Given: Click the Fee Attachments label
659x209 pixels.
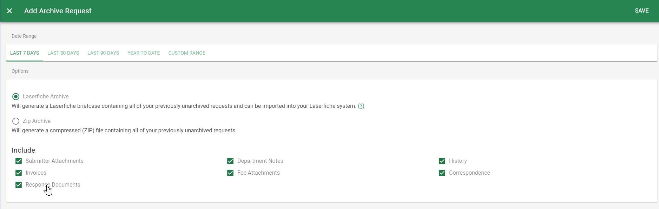Looking at the screenshot, I should (258, 173).
